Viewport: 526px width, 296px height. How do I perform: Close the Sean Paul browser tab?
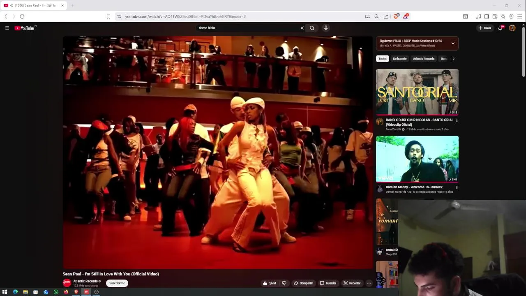62,5
